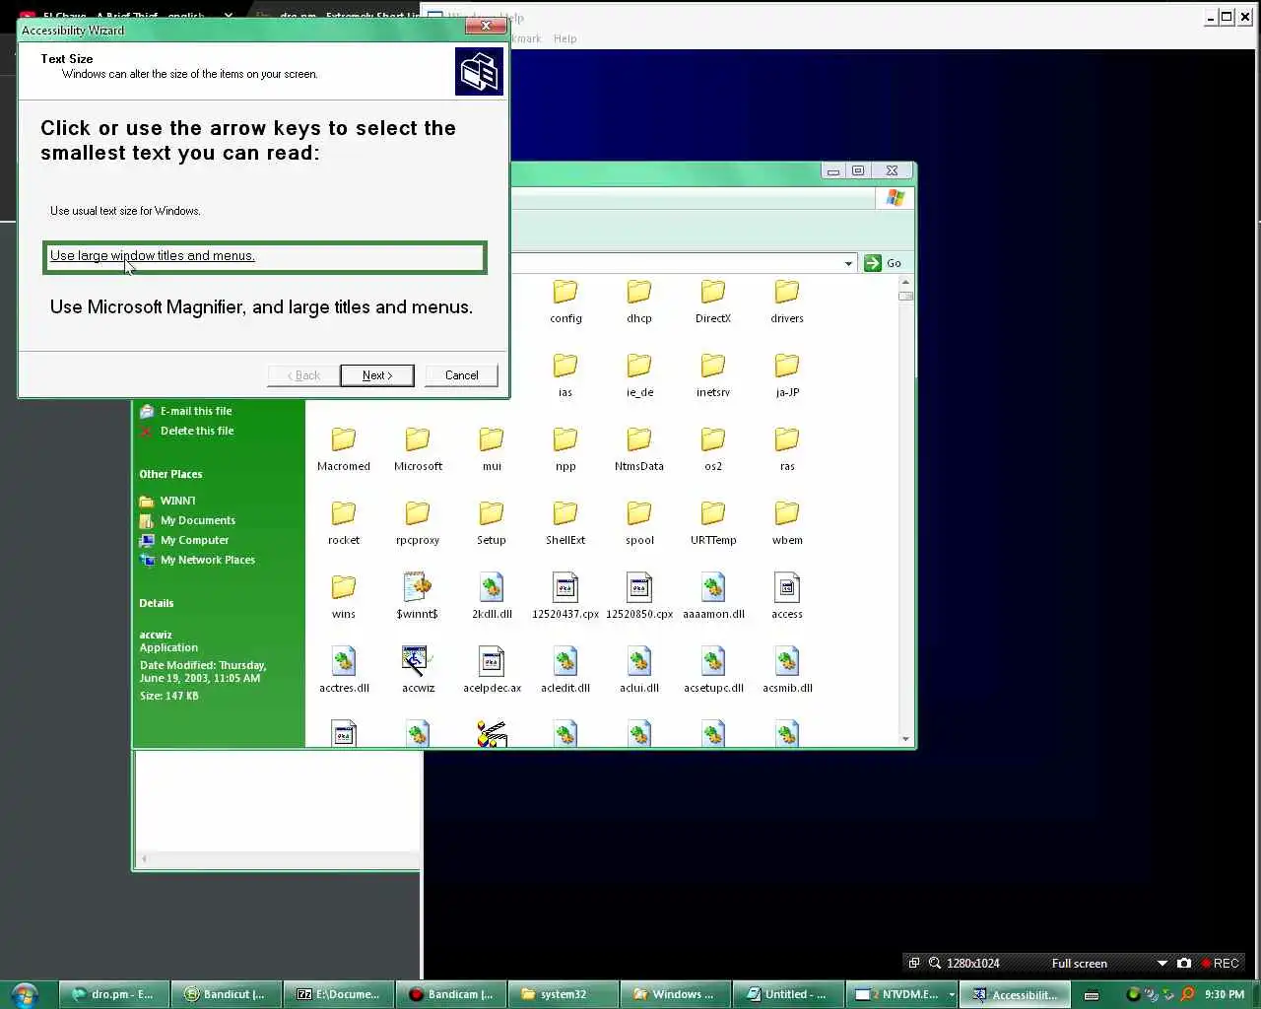The width and height of the screenshot is (1261, 1009).
Task: Select the 12520437.cpx file
Action: [x=565, y=597]
